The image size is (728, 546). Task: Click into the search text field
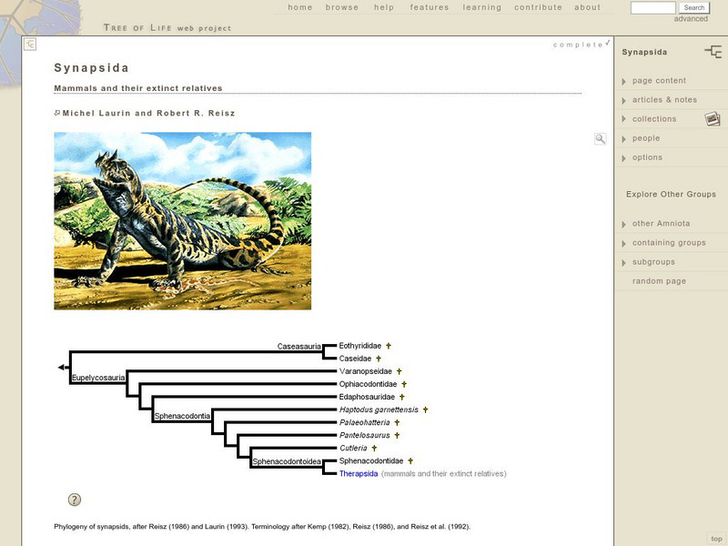(652, 7)
